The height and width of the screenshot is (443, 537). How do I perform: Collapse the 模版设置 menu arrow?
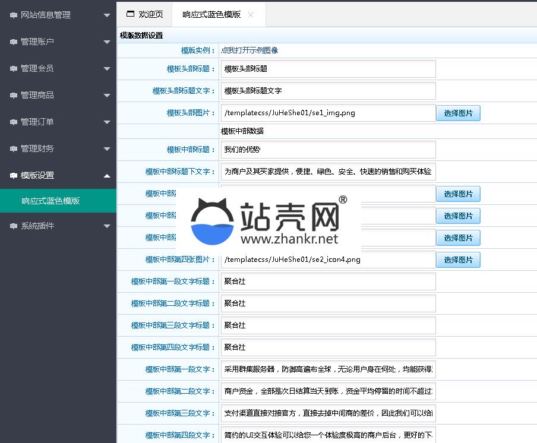(106, 176)
